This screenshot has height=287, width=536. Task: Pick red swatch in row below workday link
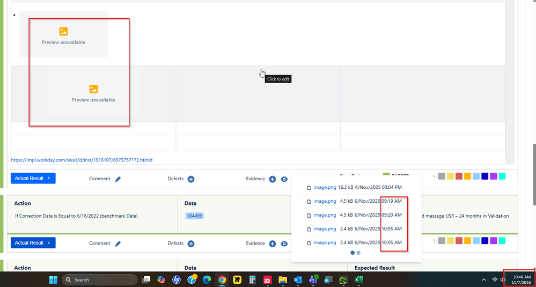tap(459, 176)
